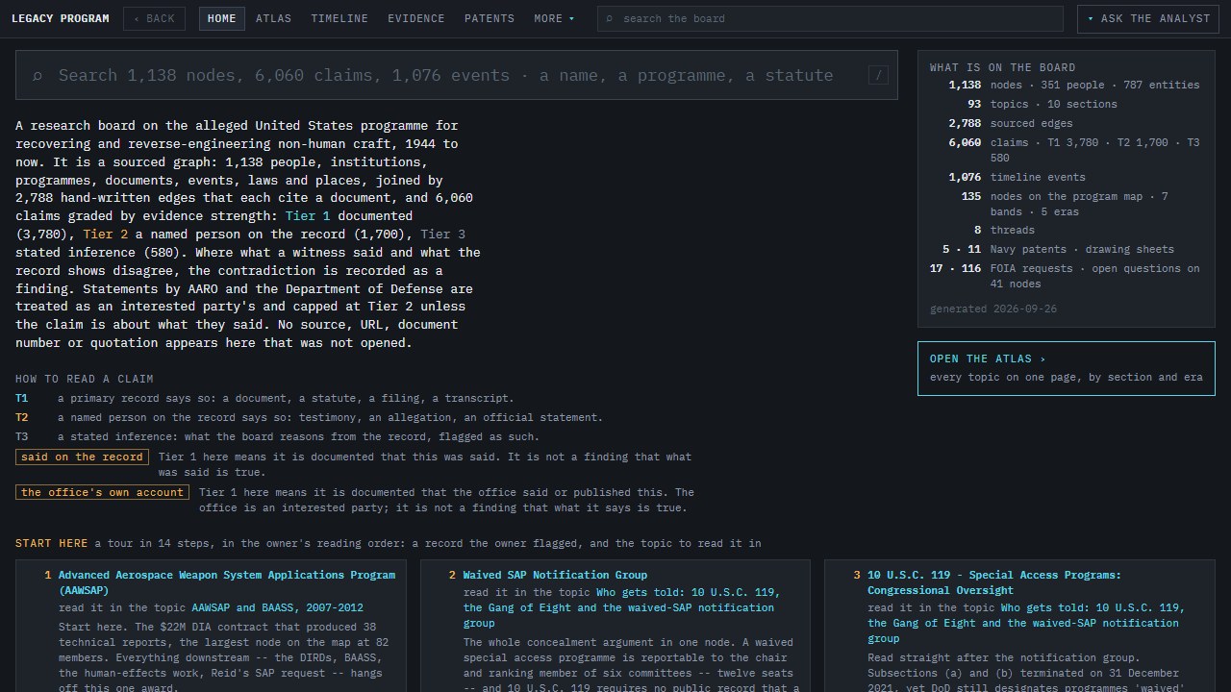1231x692 pixels.
Task: Click the 'START HERE' tour heading
Action: coord(51,543)
